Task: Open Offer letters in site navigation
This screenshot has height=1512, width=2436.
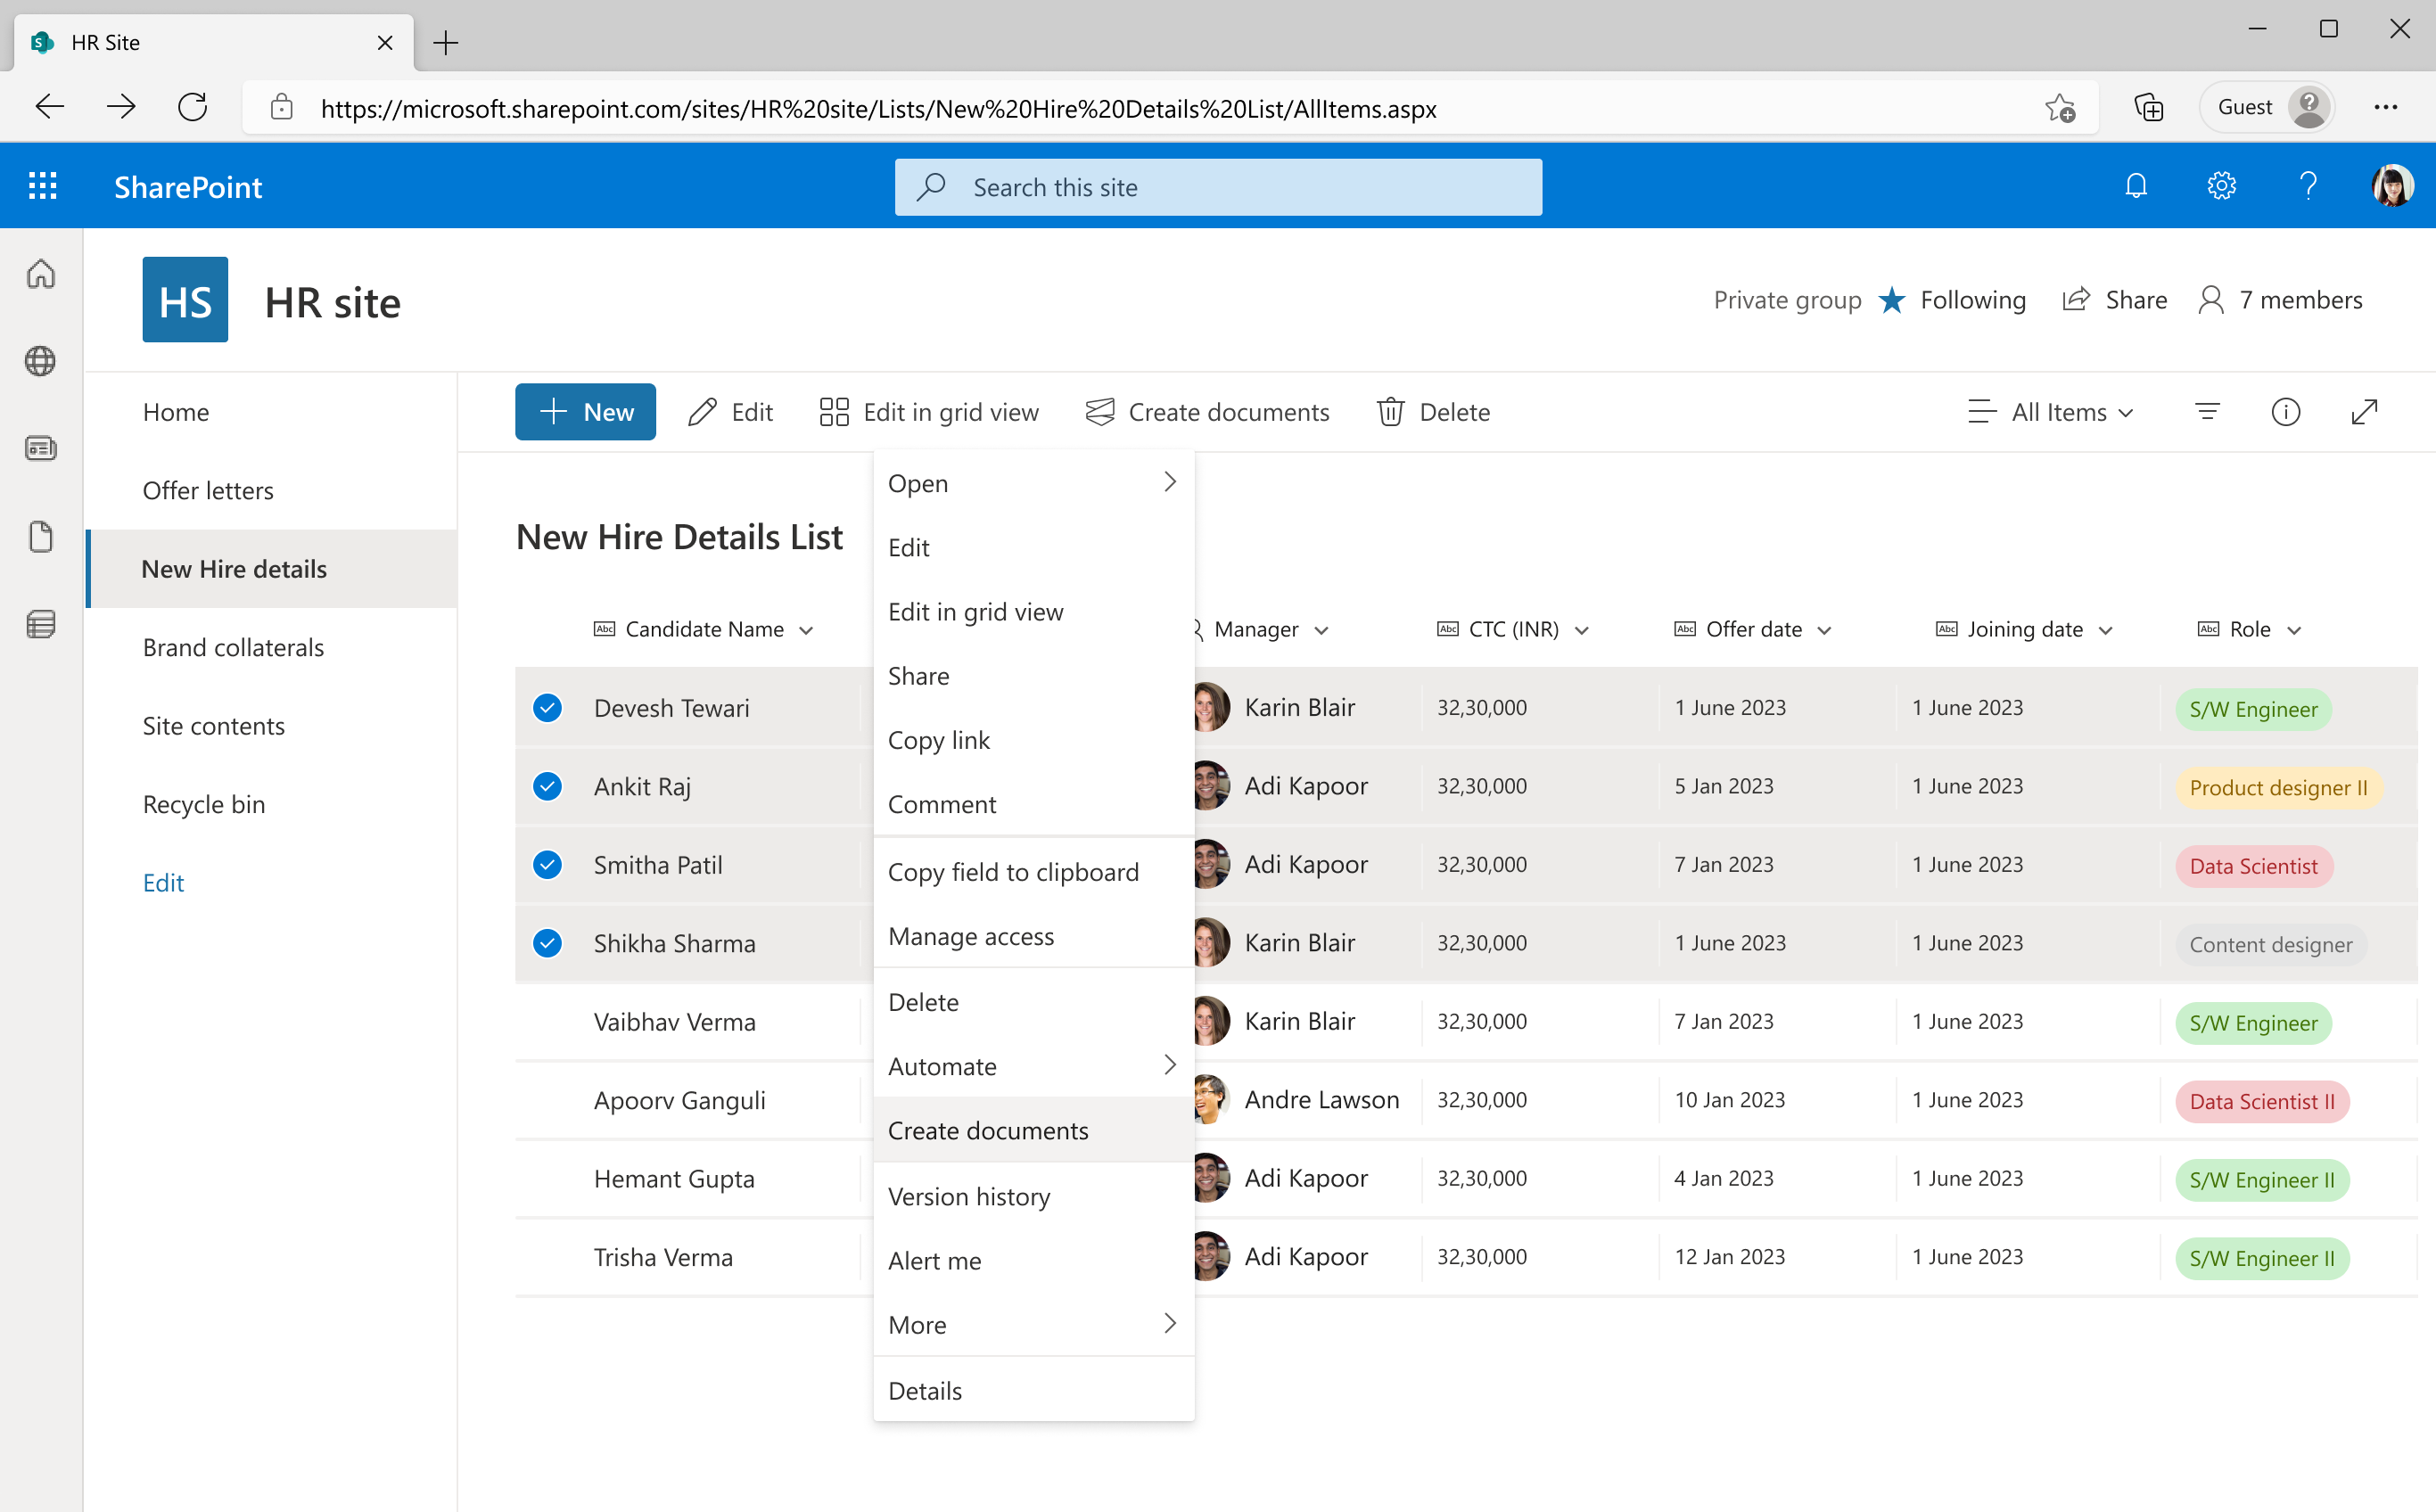Action: (x=208, y=491)
